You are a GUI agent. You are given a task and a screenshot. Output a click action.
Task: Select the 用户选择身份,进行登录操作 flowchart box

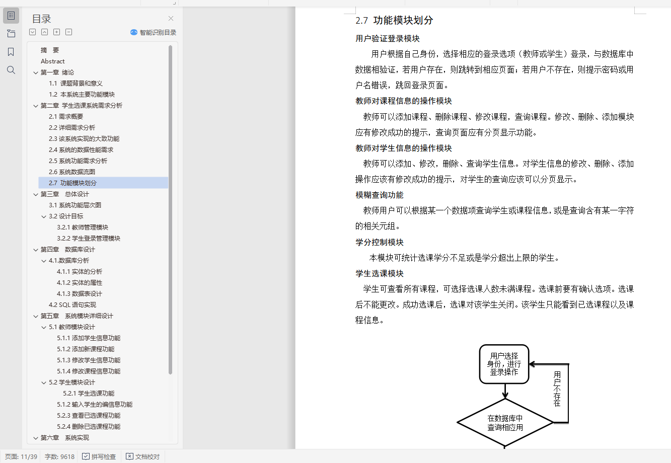click(504, 364)
